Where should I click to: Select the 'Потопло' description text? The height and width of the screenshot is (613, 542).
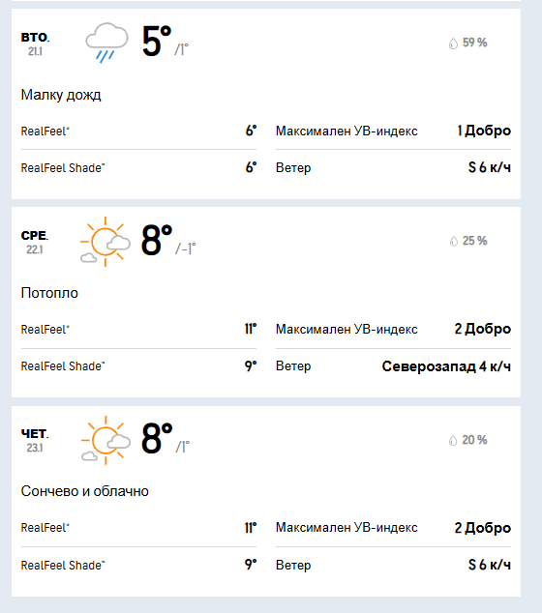[x=49, y=293]
